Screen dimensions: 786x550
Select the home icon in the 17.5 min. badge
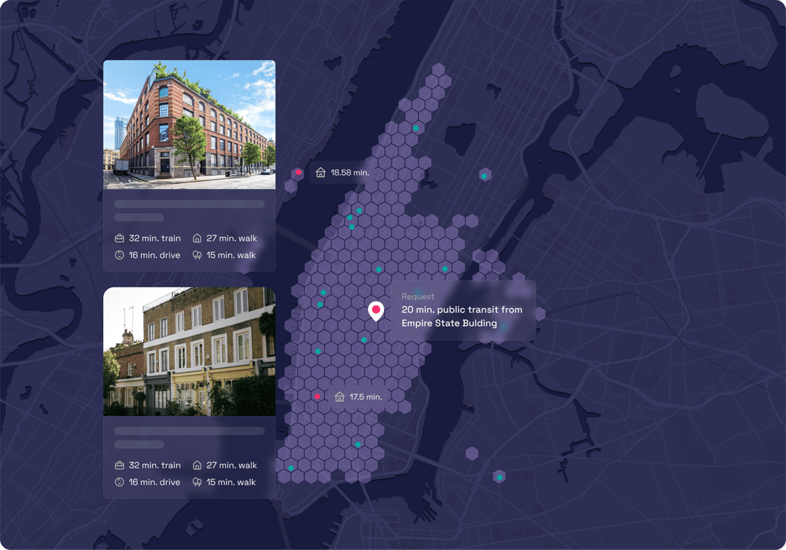click(338, 396)
